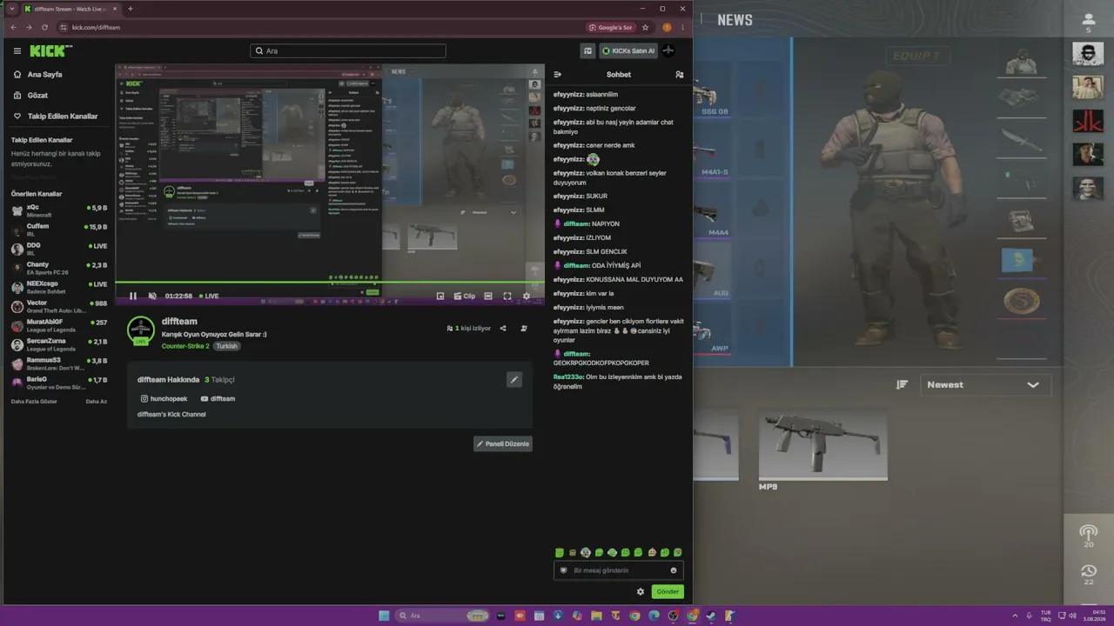
Task: Select the Turkish language tag
Action: click(x=226, y=346)
